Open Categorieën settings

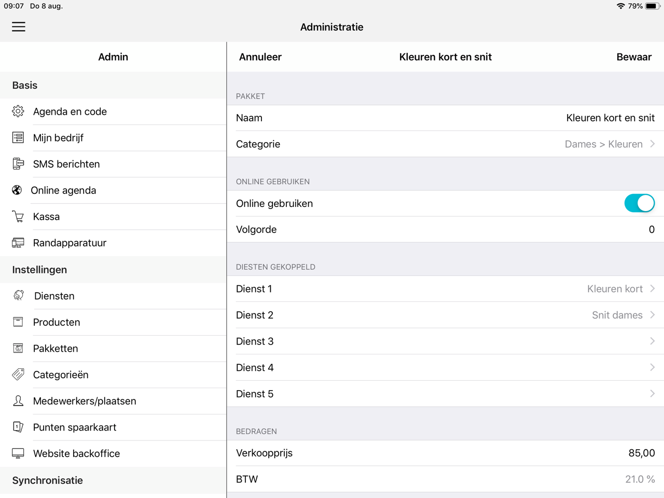(x=113, y=375)
